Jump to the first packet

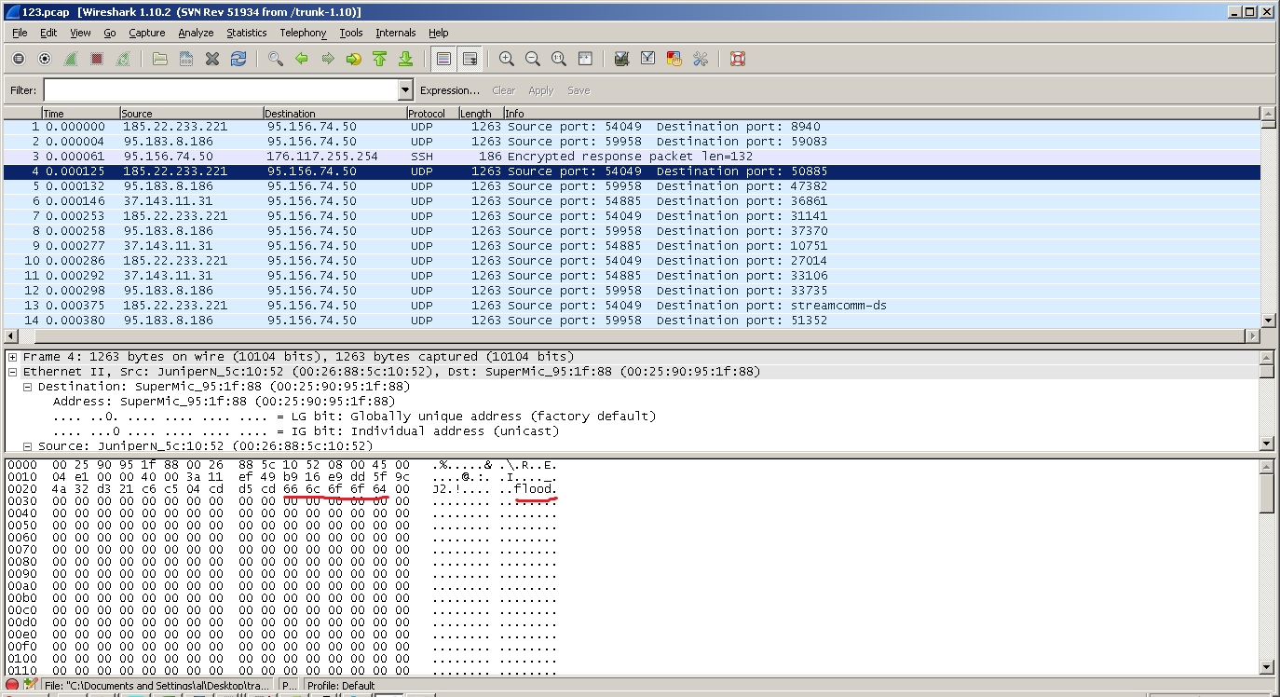[380, 59]
